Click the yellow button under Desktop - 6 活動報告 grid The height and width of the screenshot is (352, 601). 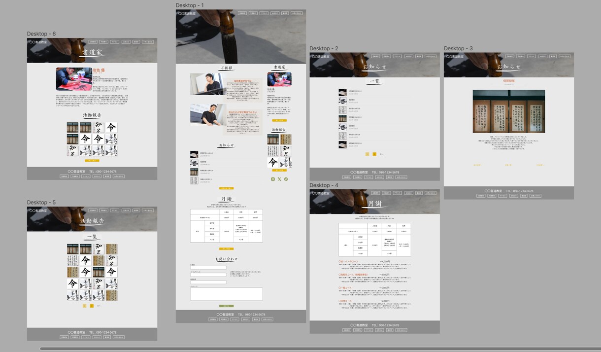pyautogui.click(x=92, y=161)
